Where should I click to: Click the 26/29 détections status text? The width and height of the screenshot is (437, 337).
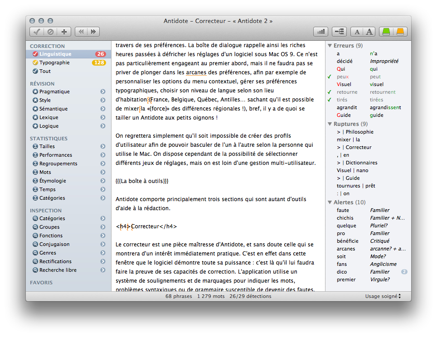pyautogui.click(x=250, y=296)
